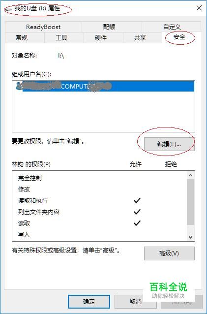
Task: Select the highlighted COMPUTE user entry
Action: pos(103,86)
